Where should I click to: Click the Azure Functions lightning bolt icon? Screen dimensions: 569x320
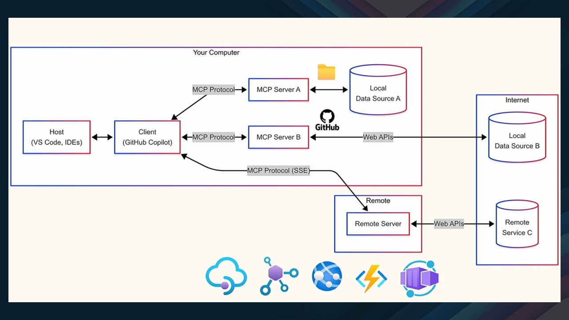[x=372, y=278]
